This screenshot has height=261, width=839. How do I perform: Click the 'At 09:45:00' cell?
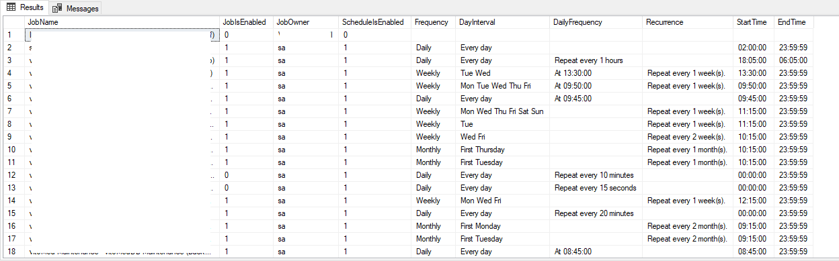[x=596, y=99]
